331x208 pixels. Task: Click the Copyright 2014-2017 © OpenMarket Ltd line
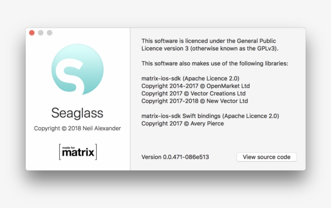pyautogui.click(x=195, y=86)
